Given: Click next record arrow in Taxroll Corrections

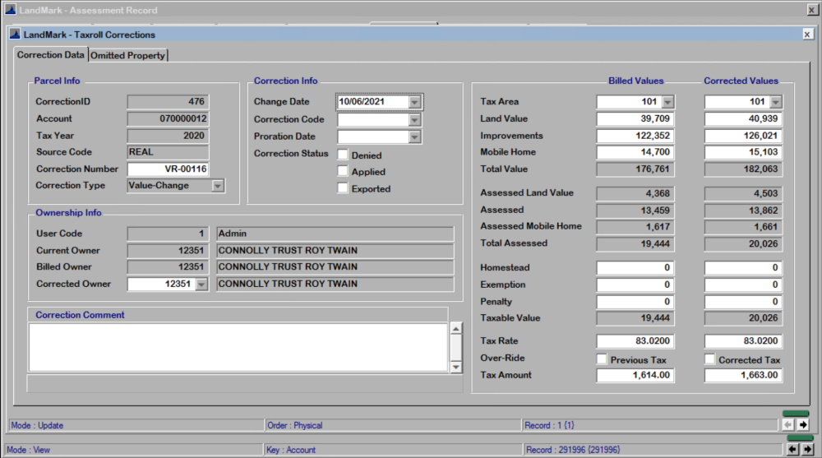Looking at the screenshot, I should click(x=803, y=425).
